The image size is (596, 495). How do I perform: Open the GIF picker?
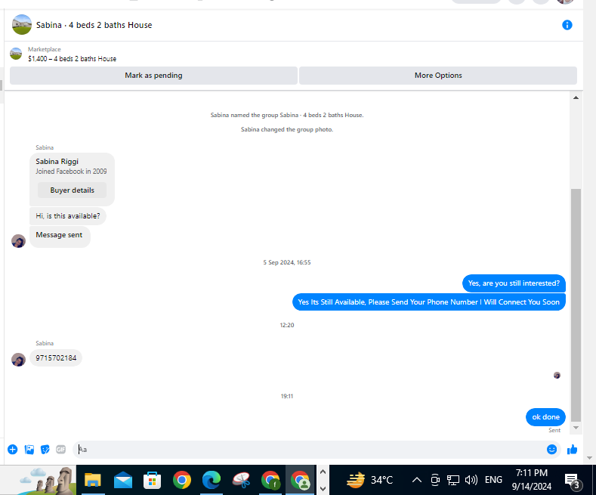[61, 450]
